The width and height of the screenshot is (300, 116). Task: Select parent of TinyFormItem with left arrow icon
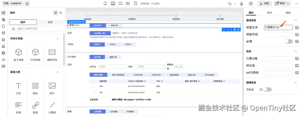click(224, 29)
